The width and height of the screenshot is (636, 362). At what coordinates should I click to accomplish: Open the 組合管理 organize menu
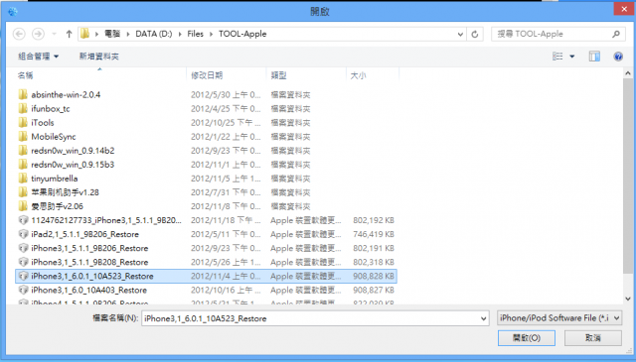(38, 57)
